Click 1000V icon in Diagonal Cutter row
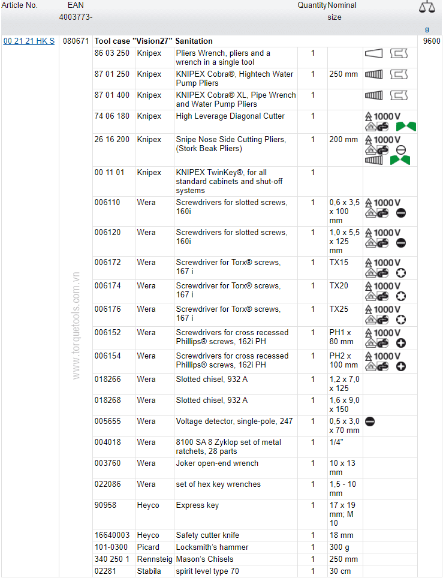443x578 pixels. (382, 116)
